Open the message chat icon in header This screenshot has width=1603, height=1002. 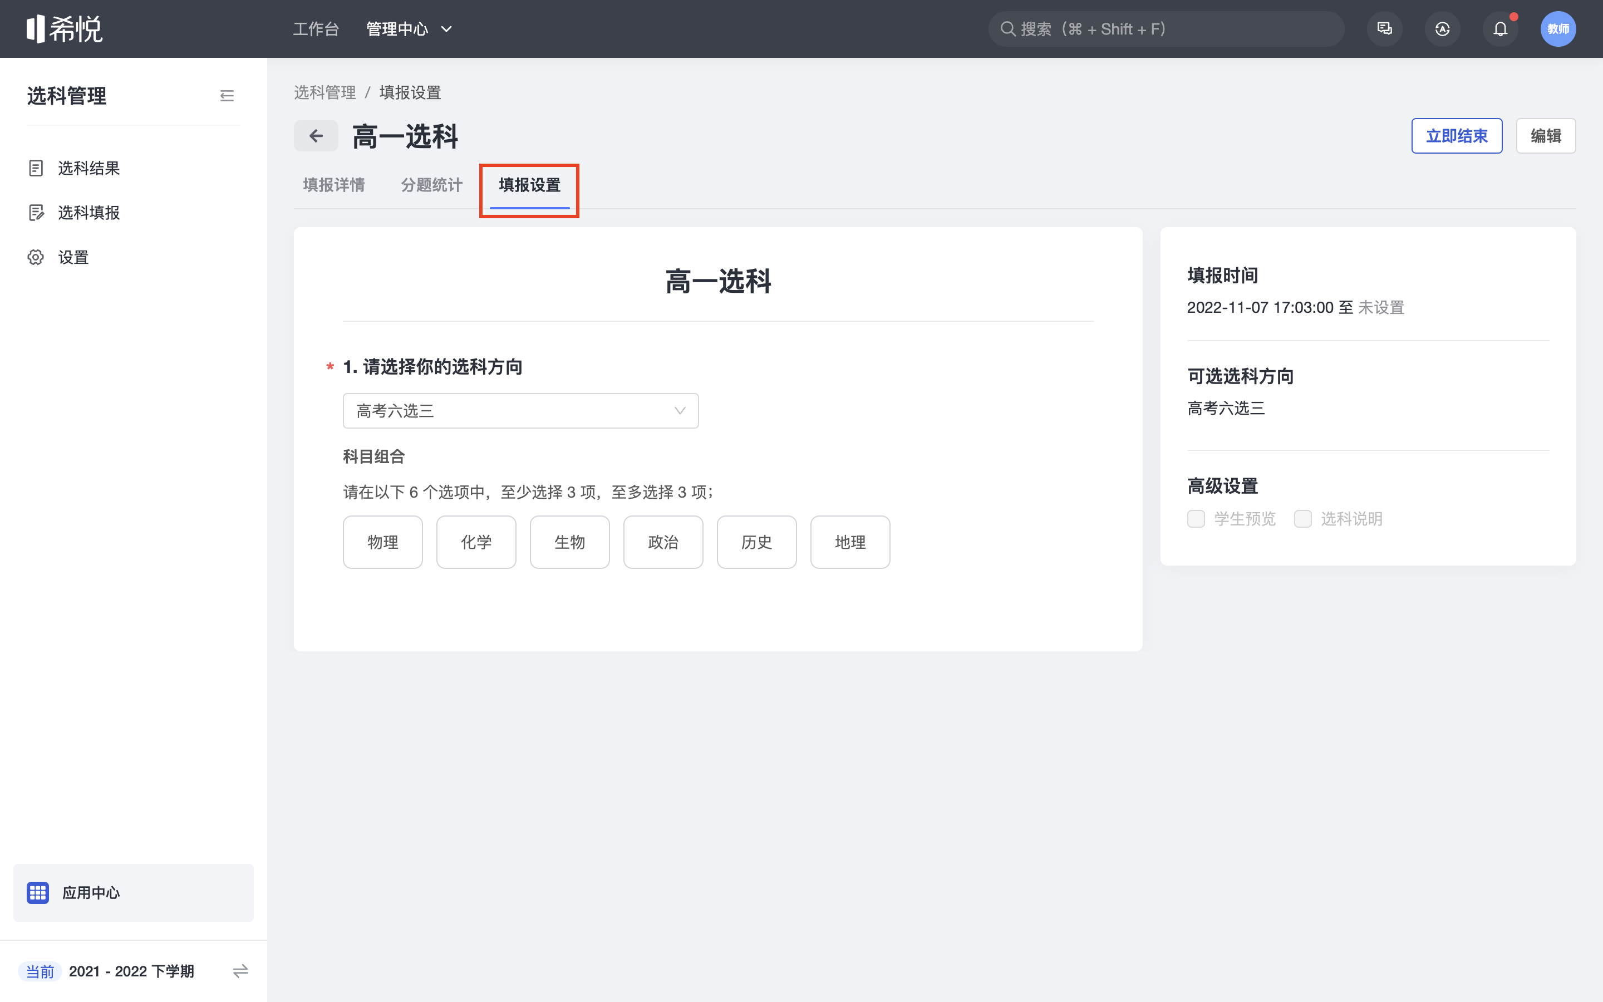1384,29
